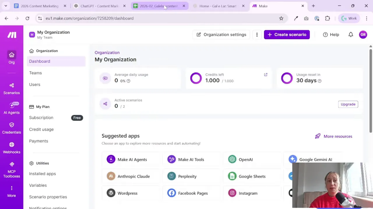Viewport: 373px width, 209px height.
Task: Click the external link icon on Credits left
Action: coord(266,75)
